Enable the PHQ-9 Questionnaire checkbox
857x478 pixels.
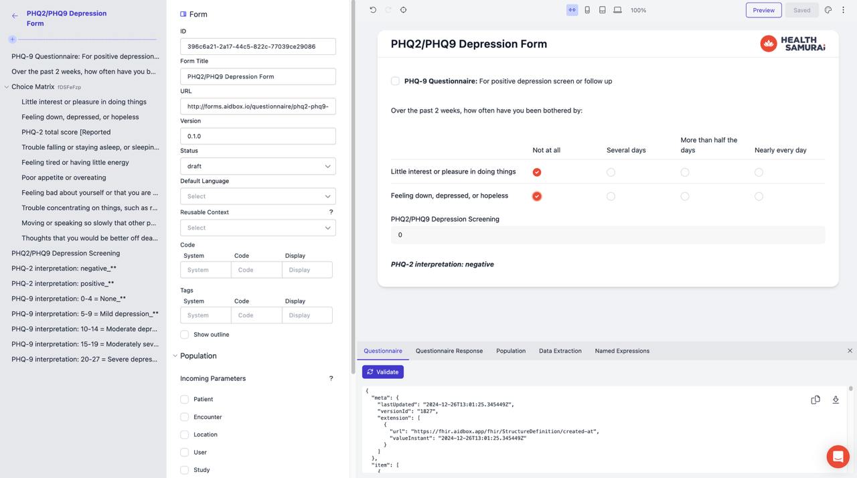click(395, 80)
